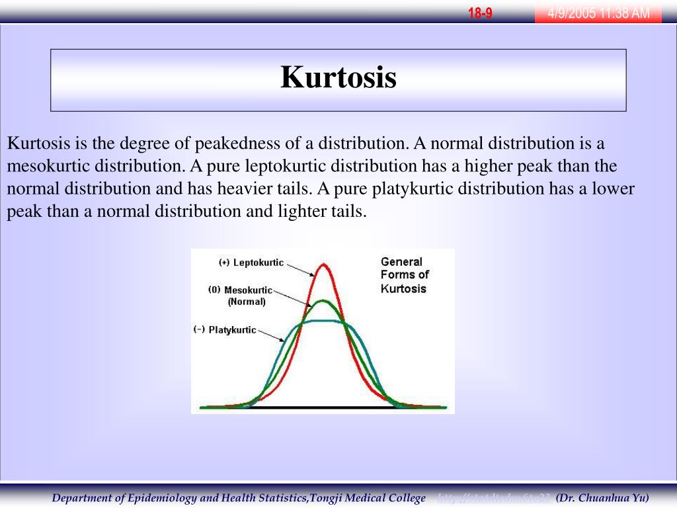Image resolution: width=677 pixels, height=508 pixels.
Task: Click the Kurtosis slide title
Action: pos(338,77)
